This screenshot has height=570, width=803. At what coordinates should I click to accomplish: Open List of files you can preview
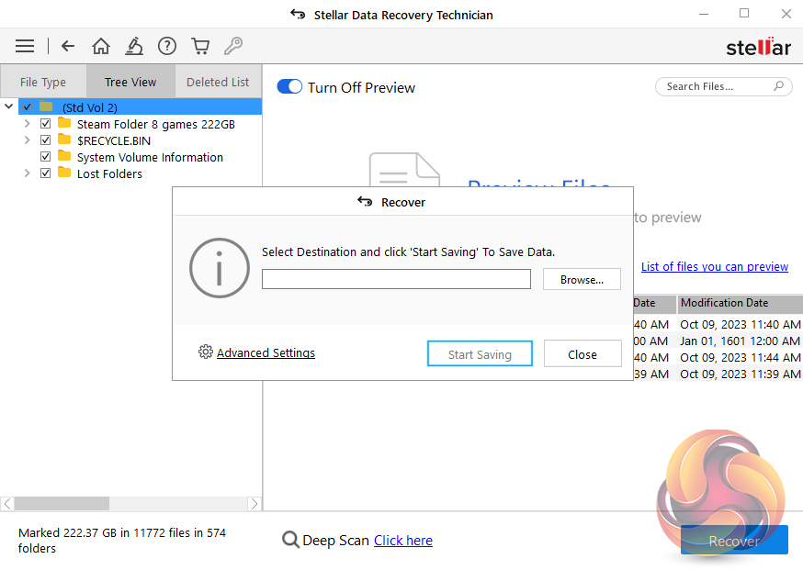click(x=715, y=266)
